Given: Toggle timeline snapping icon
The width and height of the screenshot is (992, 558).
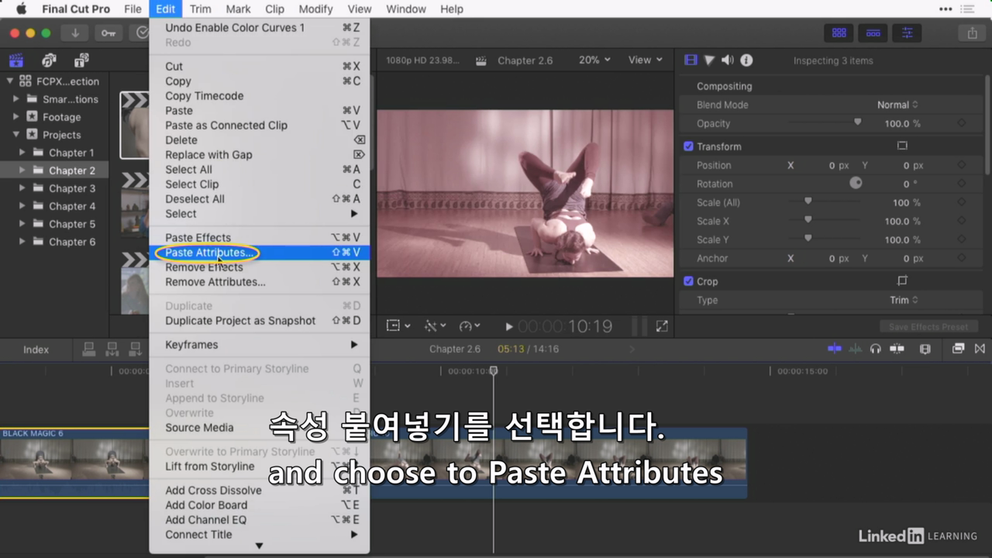Looking at the screenshot, I should pos(897,349).
